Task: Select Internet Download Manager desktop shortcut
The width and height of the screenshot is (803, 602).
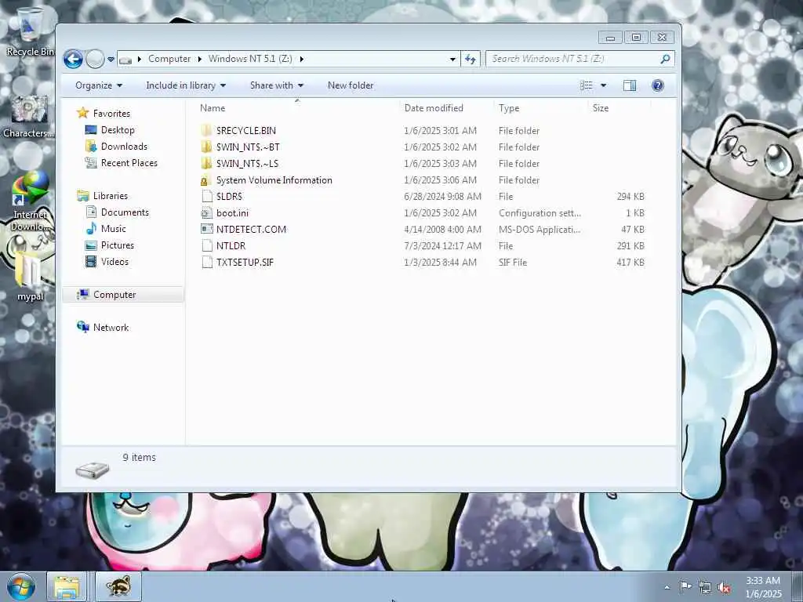Action: tap(29, 201)
